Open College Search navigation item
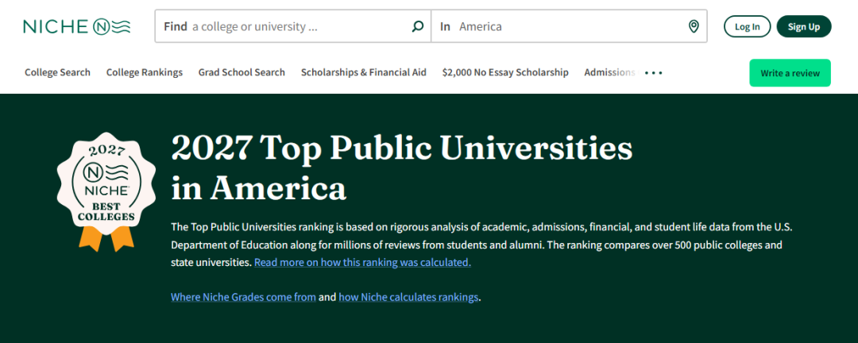Screen dimensions: 858x343 tap(57, 72)
